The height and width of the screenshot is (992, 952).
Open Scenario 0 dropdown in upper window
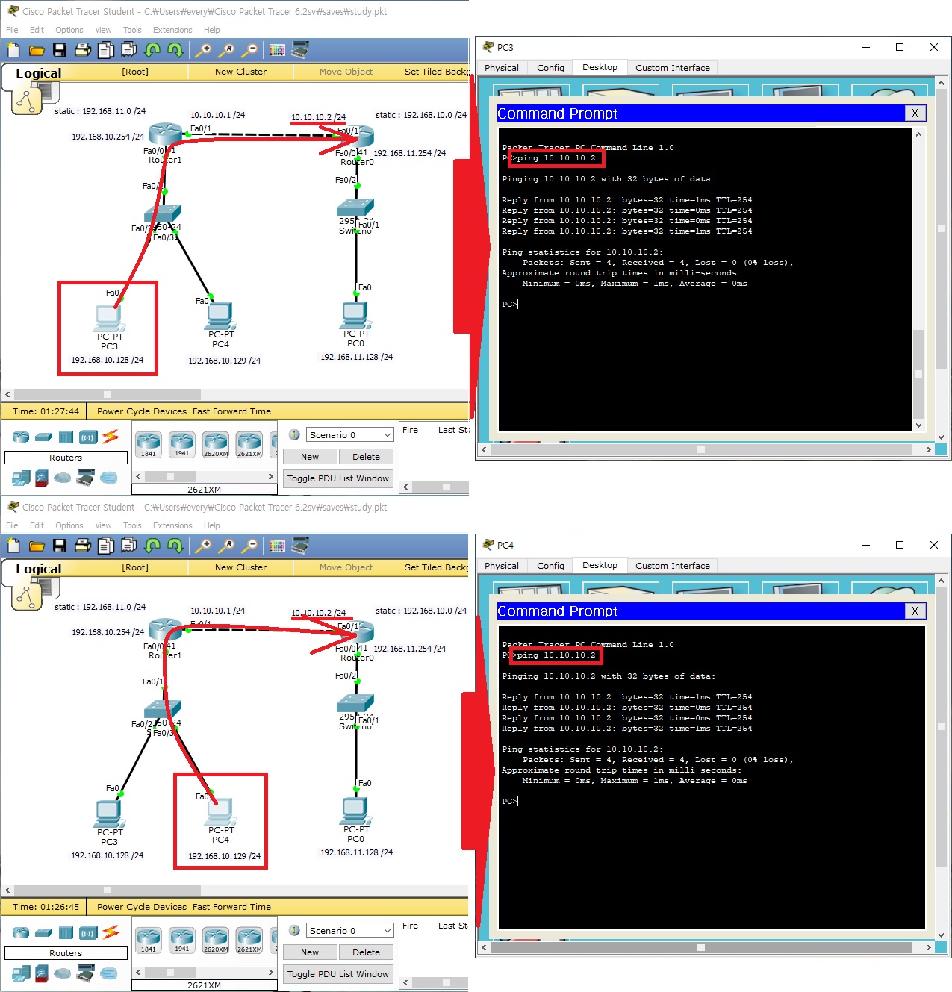point(349,434)
